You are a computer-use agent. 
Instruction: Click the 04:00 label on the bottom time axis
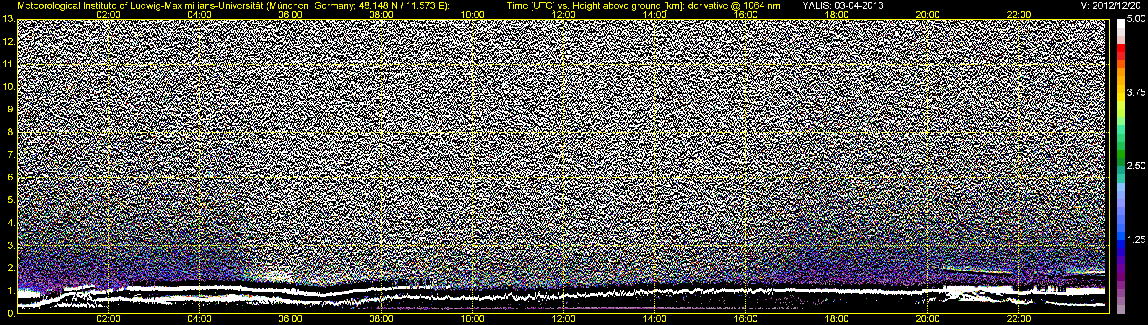tap(199, 319)
